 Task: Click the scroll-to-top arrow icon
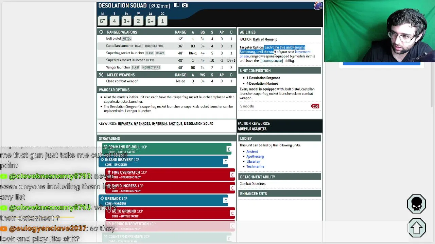click(416, 228)
